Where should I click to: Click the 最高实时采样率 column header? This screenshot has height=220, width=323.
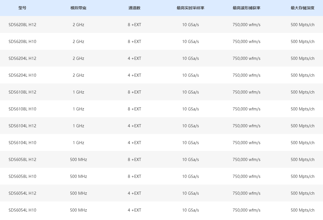[x=190, y=8]
